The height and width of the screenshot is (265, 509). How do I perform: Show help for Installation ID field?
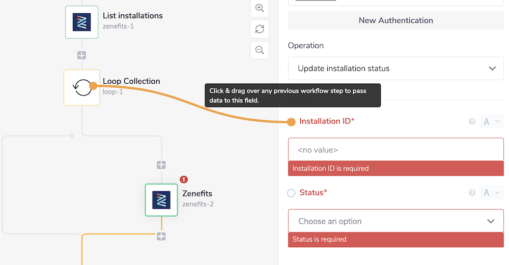point(472,122)
